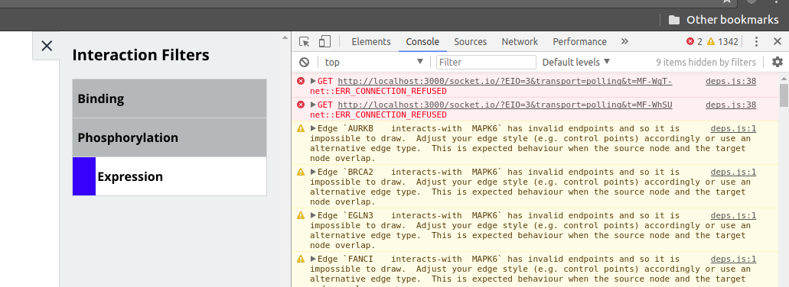This screenshot has width=789, height=287.
Task: Click the Interaction Filters heading
Action: (141, 55)
